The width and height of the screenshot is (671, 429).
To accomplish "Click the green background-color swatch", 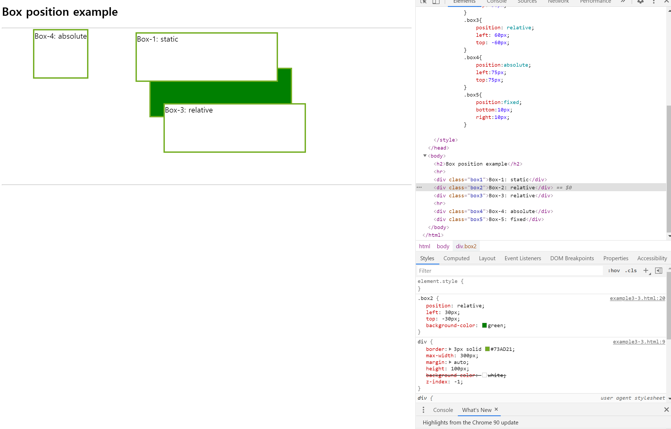I will [484, 325].
